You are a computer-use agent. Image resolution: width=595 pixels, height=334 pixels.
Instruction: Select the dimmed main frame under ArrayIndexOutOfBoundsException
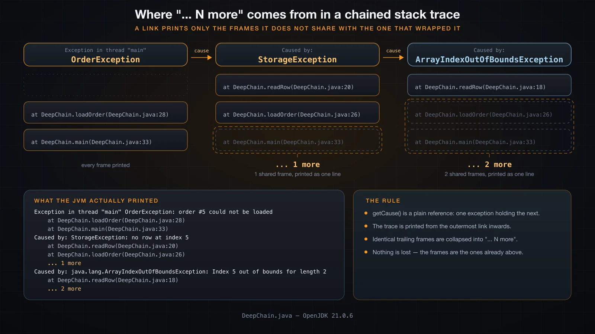click(x=489, y=140)
